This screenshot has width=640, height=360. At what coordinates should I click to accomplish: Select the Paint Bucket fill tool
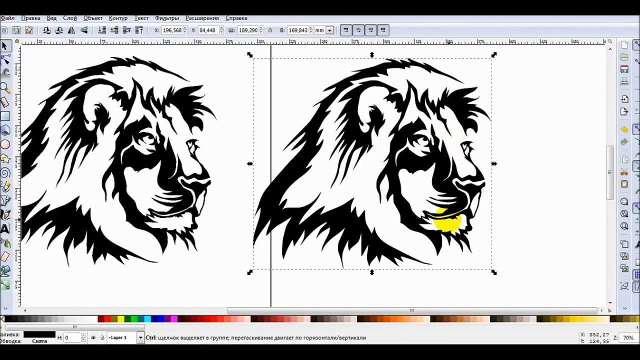click(5, 271)
